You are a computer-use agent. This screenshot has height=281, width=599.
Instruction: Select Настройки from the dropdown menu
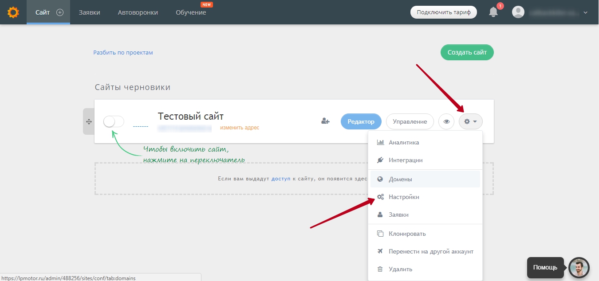point(404,197)
